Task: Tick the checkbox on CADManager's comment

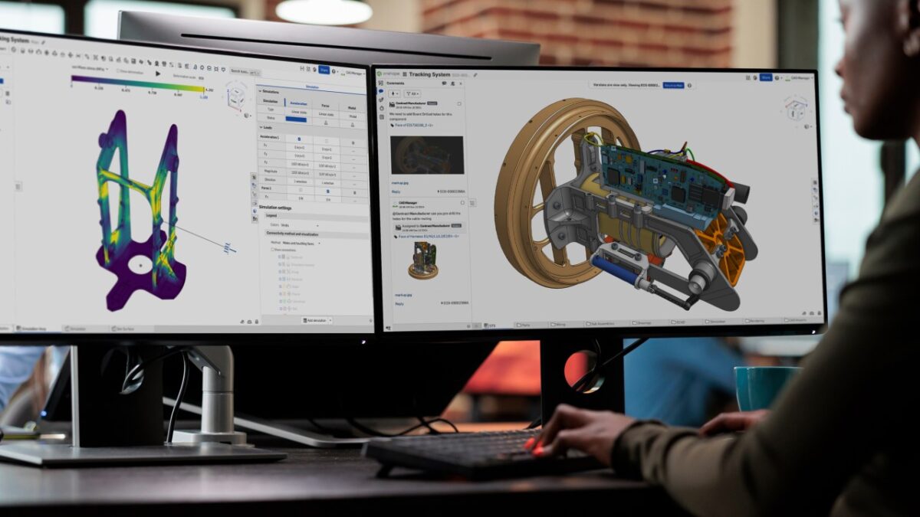Action: click(x=463, y=203)
